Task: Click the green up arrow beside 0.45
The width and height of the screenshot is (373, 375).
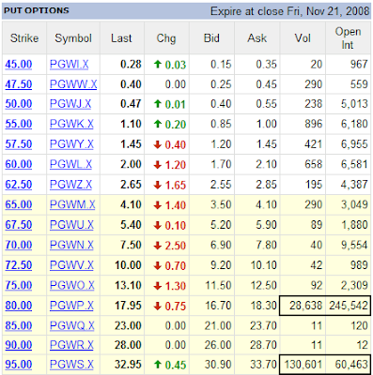Action: [158, 365]
